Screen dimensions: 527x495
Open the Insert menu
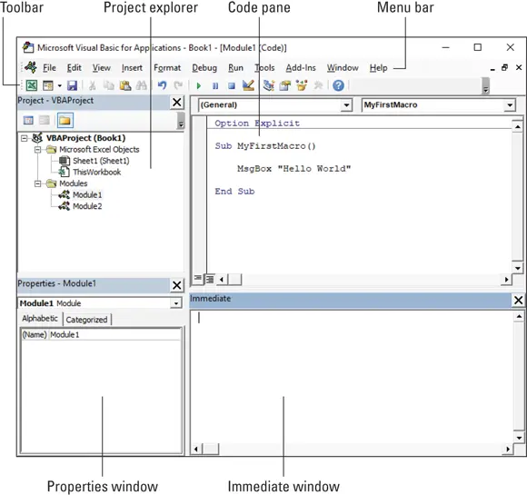pyautogui.click(x=132, y=68)
